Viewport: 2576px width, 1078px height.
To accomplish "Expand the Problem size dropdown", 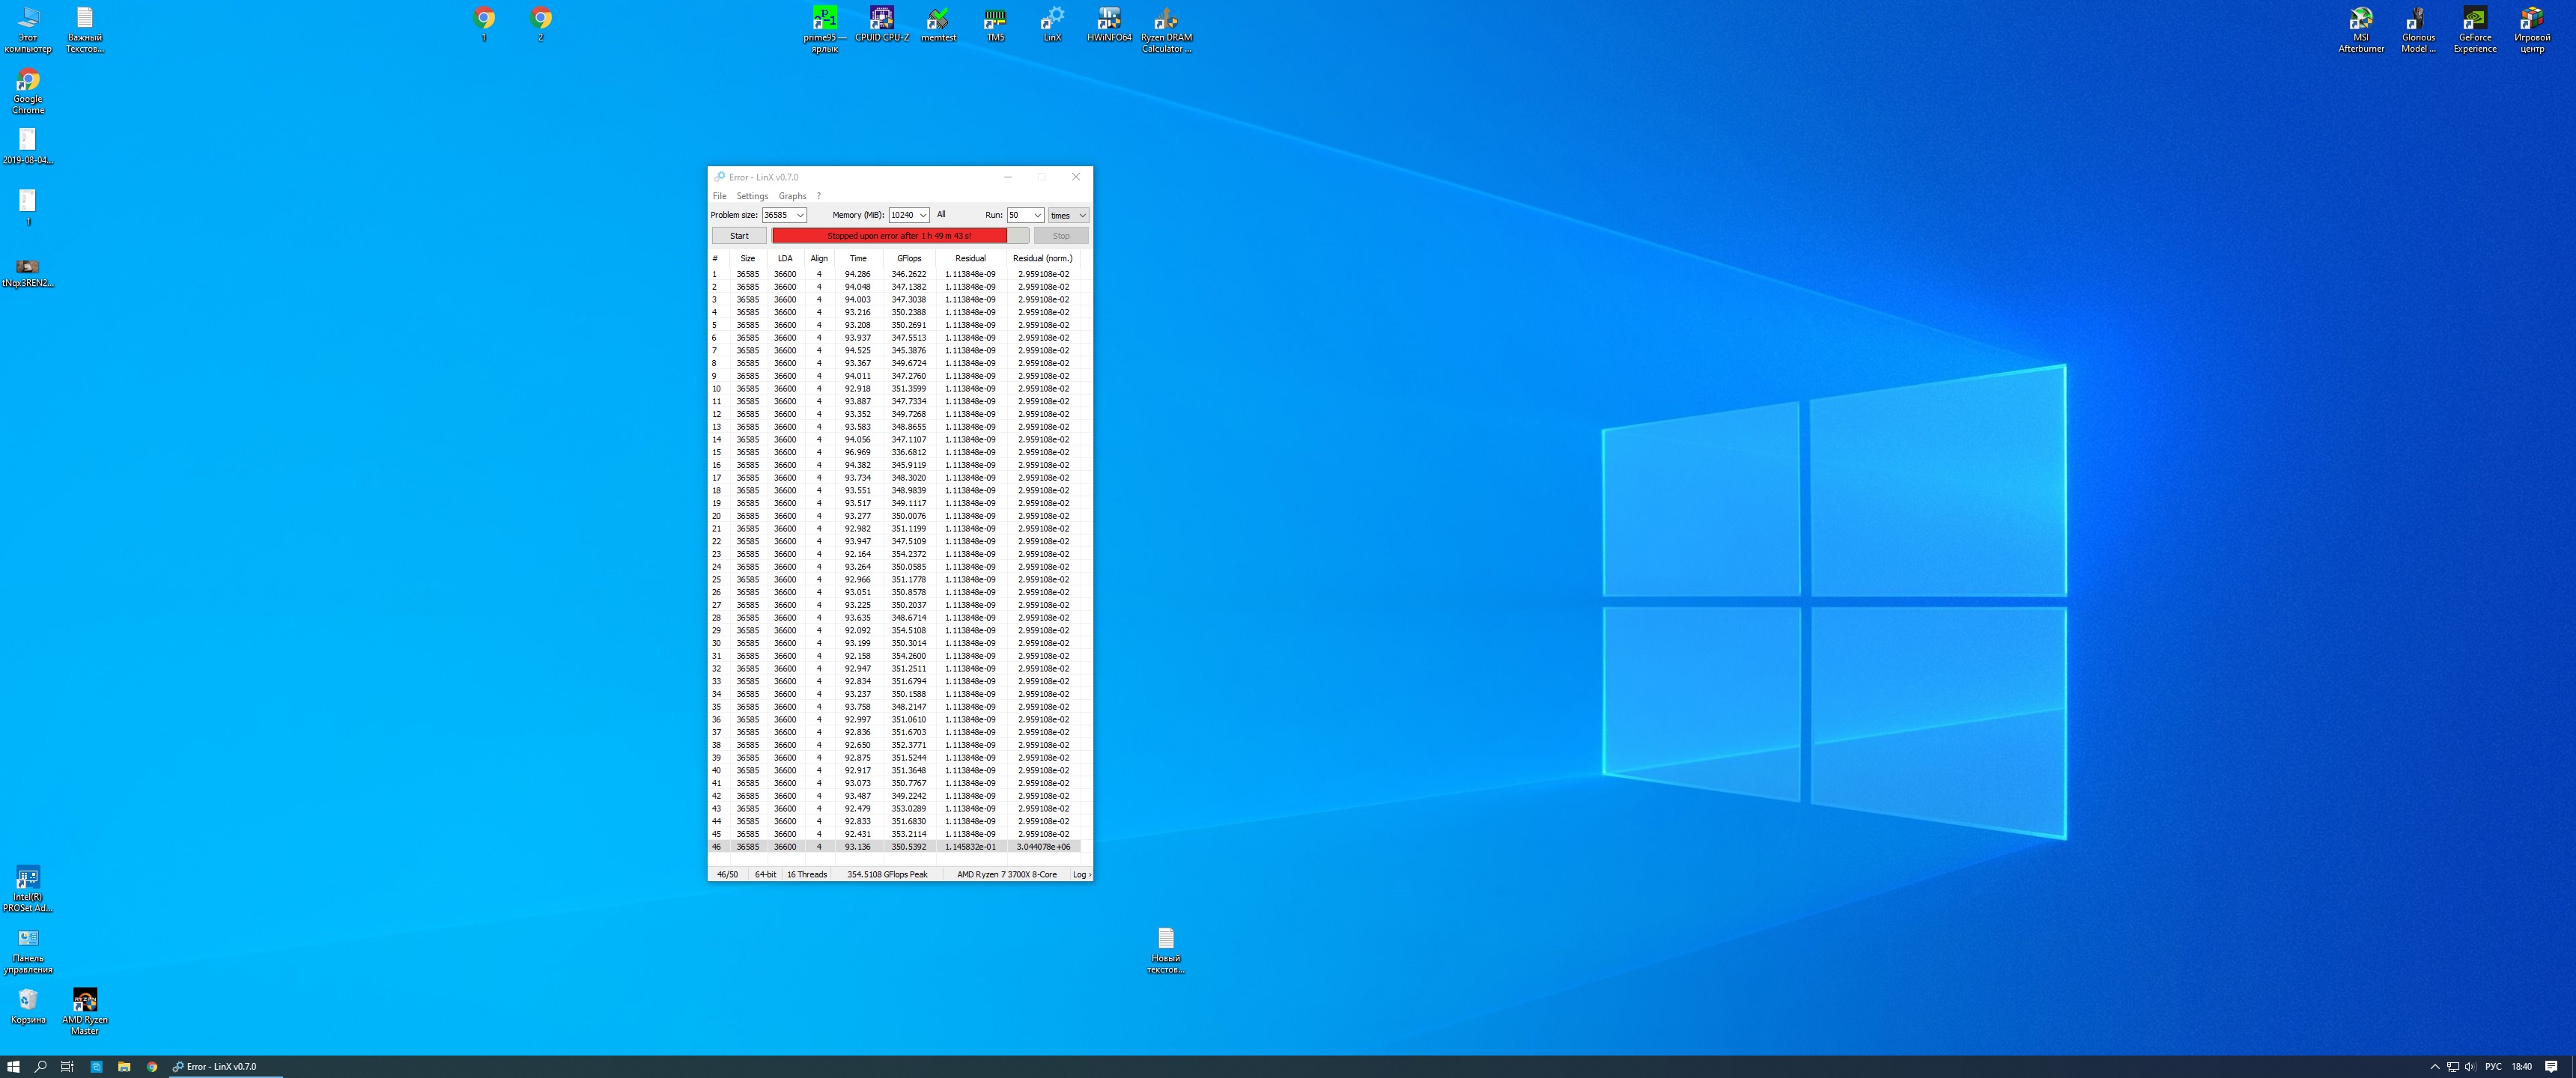I will (x=800, y=215).
